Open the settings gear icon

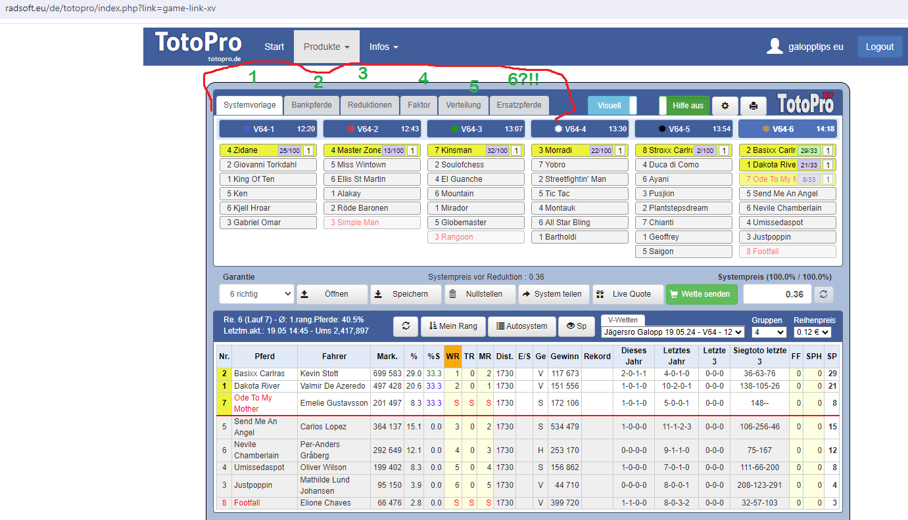725,106
